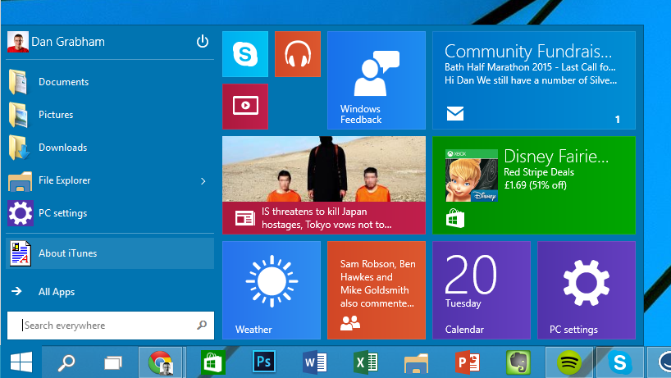671x378 pixels.
Task: Select About iTunes in Start menu
Action: click(67, 253)
